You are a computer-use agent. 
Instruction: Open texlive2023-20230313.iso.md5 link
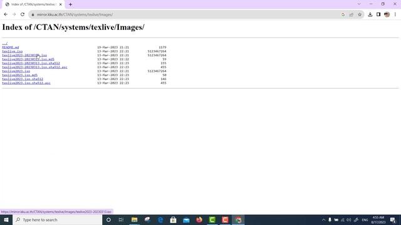click(x=28, y=59)
